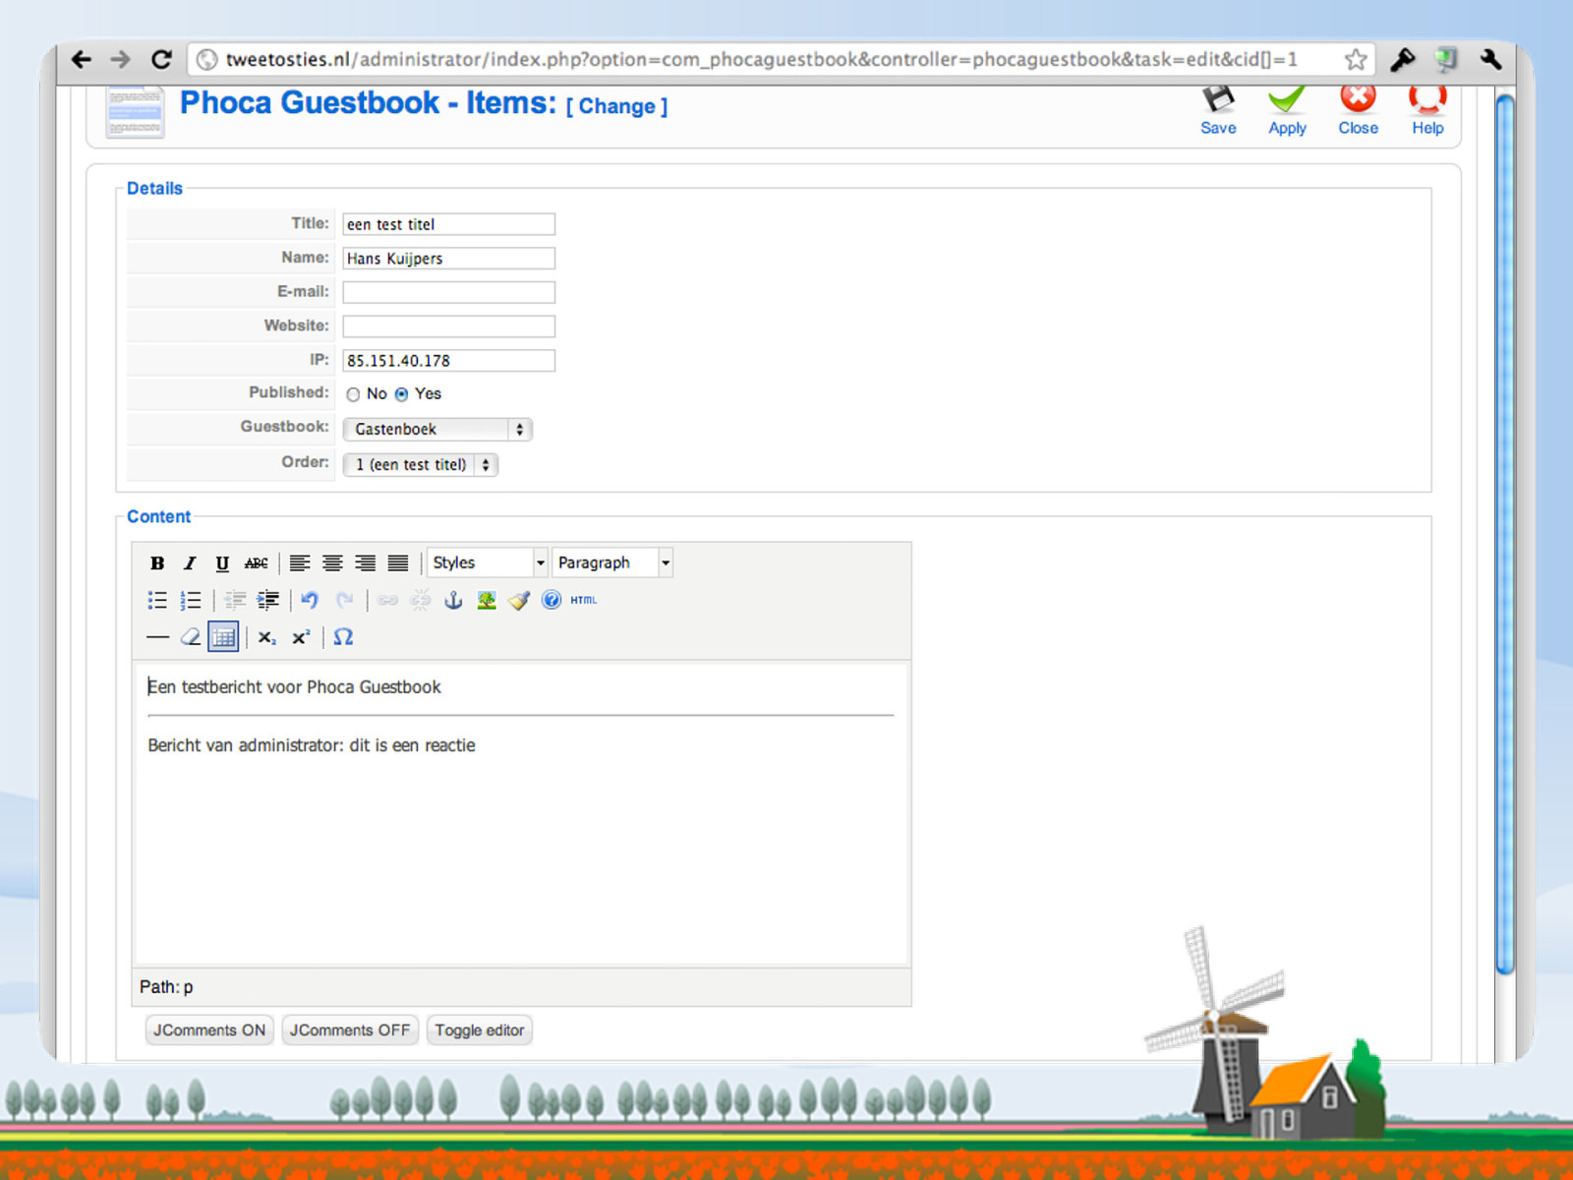1573x1180 pixels.
Task: Apply subscript formatting
Action: 267,637
